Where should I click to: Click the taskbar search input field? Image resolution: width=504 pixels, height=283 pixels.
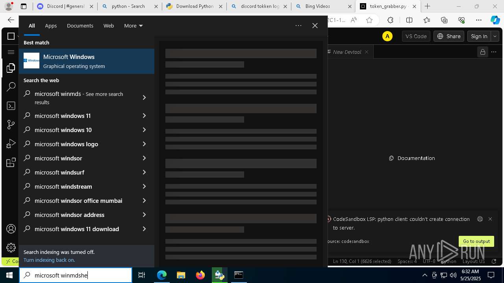click(76, 275)
